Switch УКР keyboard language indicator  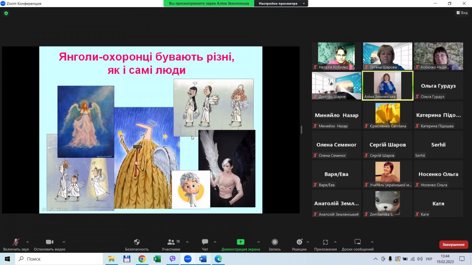pos(429,259)
